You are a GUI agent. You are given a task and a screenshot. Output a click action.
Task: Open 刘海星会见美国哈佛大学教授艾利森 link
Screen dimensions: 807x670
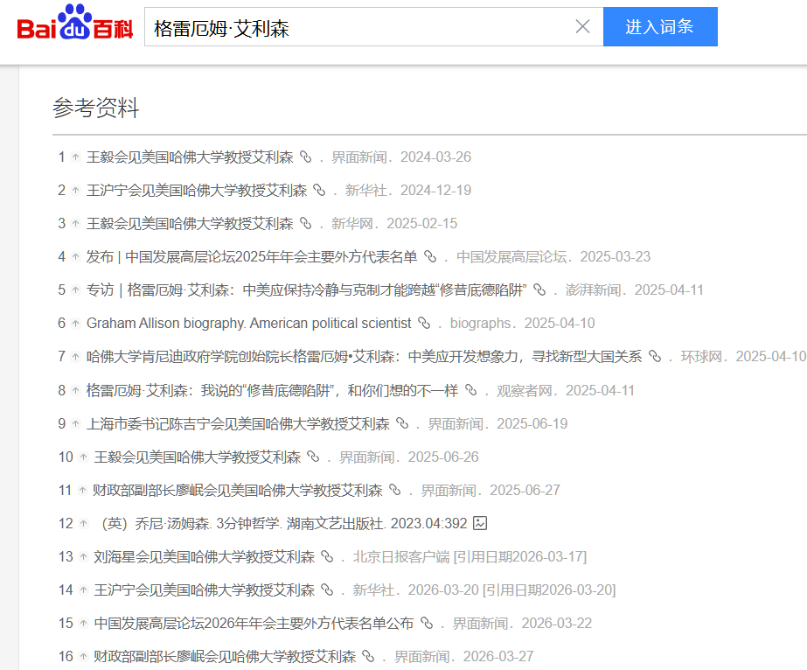[205, 556]
